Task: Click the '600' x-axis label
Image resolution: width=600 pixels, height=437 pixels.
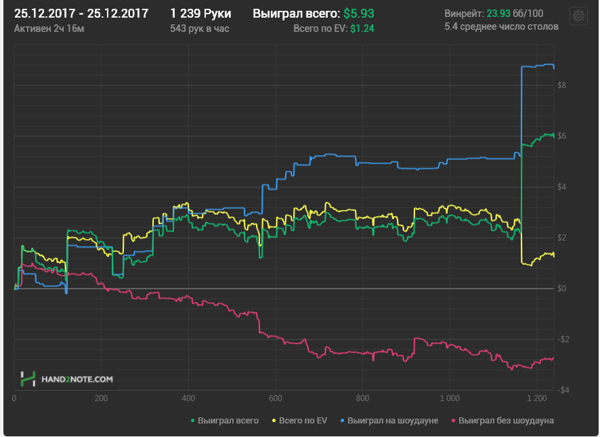Action: [x=276, y=398]
